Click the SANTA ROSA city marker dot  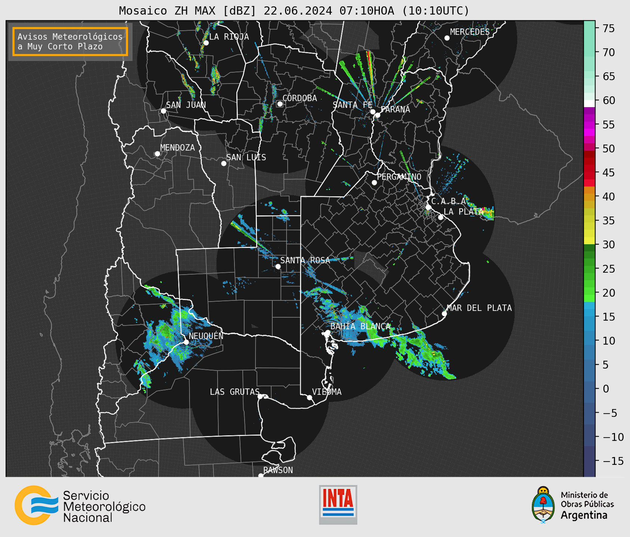click(278, 266)
